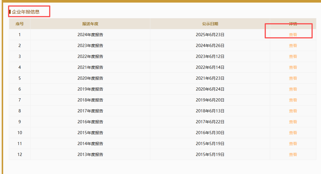Click the 序号 column header
Image resolution: width=321 pixels, height=174 pixels.
click(20, 24)
